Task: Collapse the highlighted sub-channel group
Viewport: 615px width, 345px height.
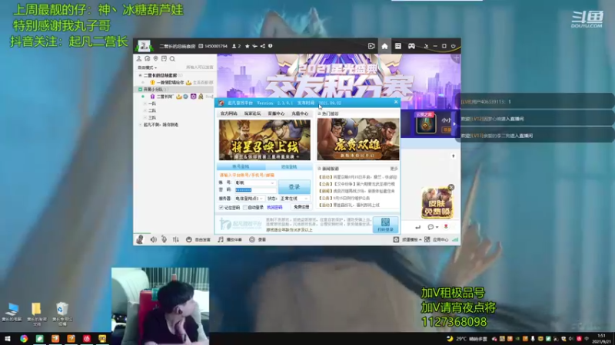Action: click(140, 89)
